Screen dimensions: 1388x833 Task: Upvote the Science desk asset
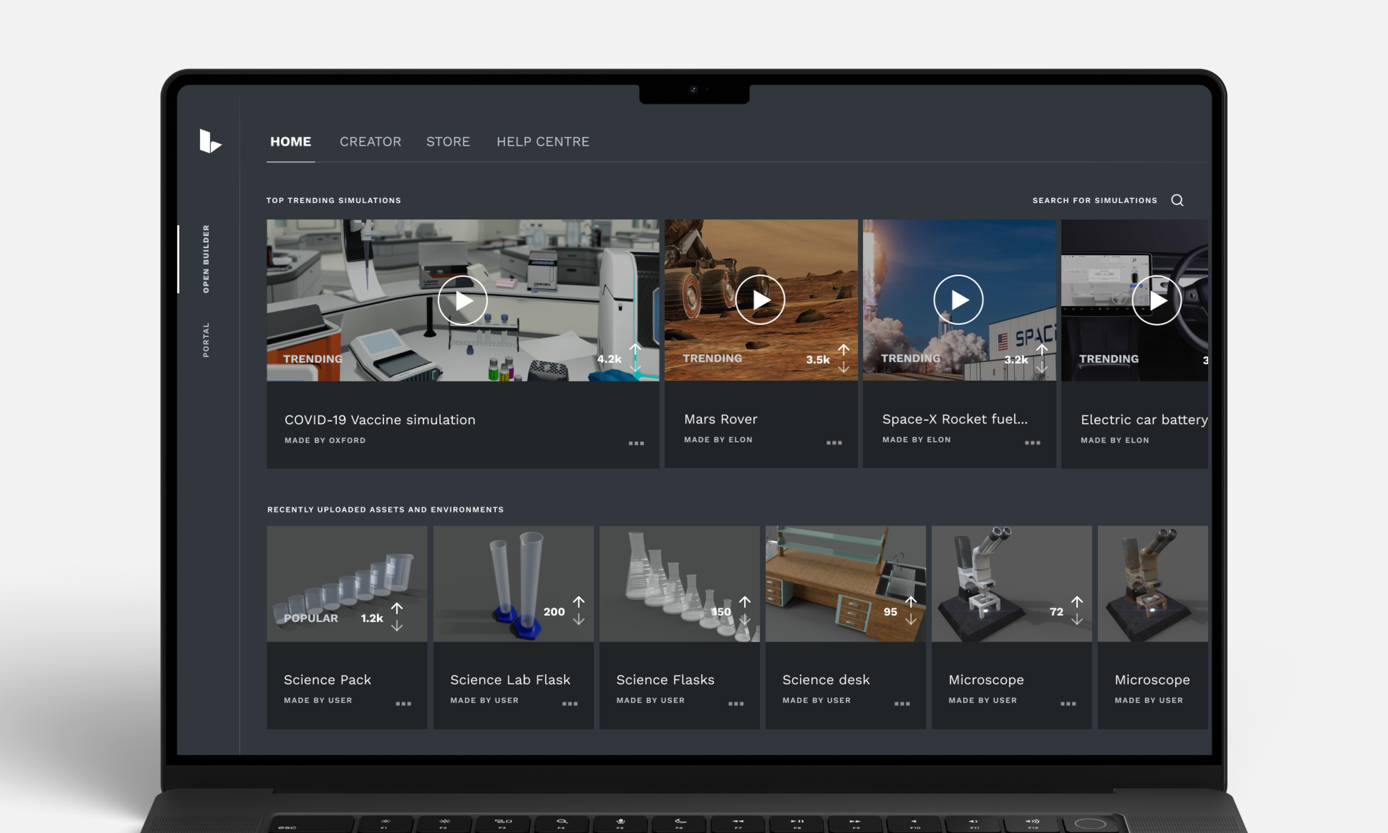pyautogui.click(x=911, y=602)
